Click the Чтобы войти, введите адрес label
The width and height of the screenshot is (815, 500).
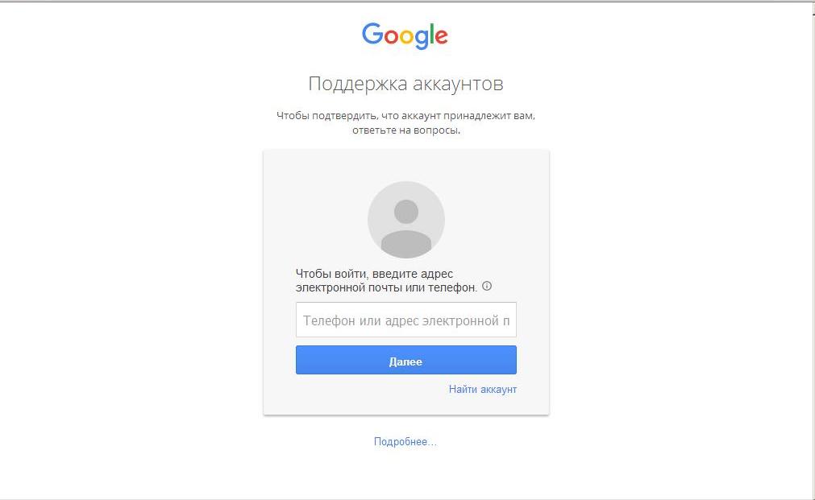[x=374, y=274]
